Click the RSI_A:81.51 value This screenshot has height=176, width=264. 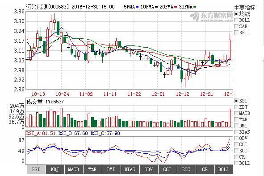41,133
